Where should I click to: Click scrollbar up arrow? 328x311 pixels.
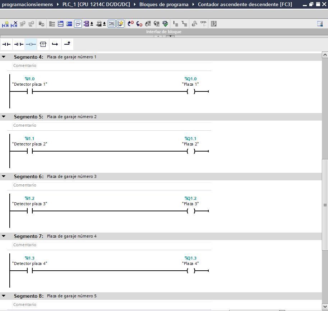click(x=325, y=55)
